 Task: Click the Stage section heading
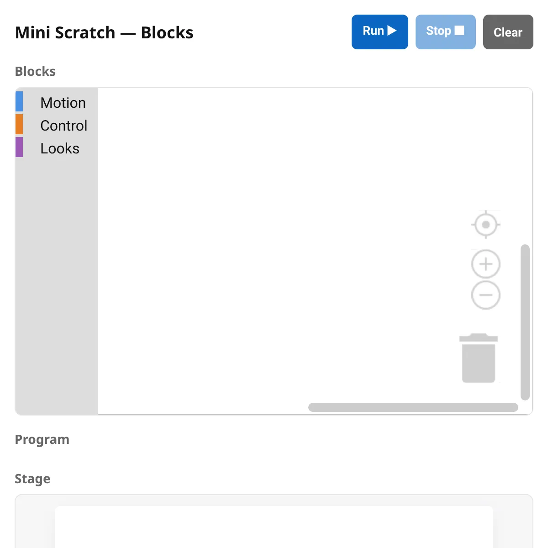(32, 479)
